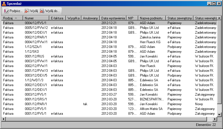
Task: Sort by Data wystawienia column header
Action: pos(113,18)
